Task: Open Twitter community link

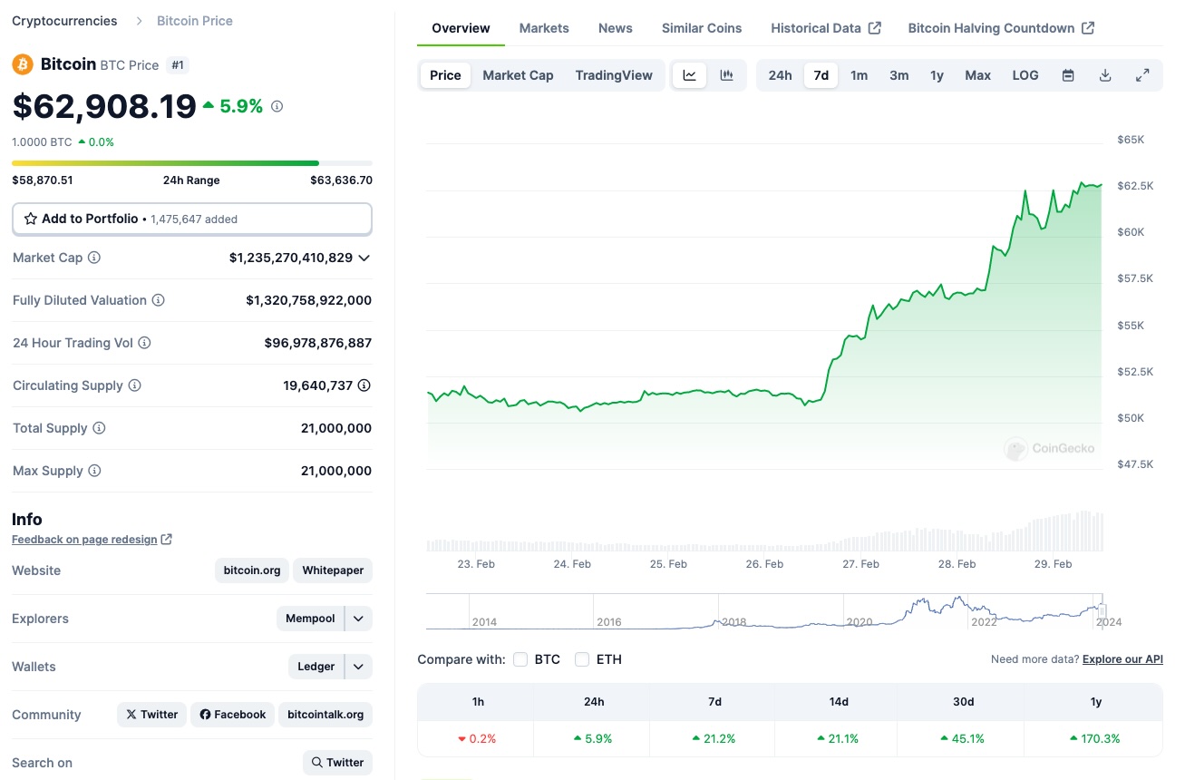Action: pos(152,715)
